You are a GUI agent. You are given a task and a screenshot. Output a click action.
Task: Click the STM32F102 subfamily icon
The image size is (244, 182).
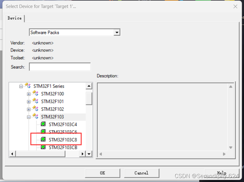(36, 108)
